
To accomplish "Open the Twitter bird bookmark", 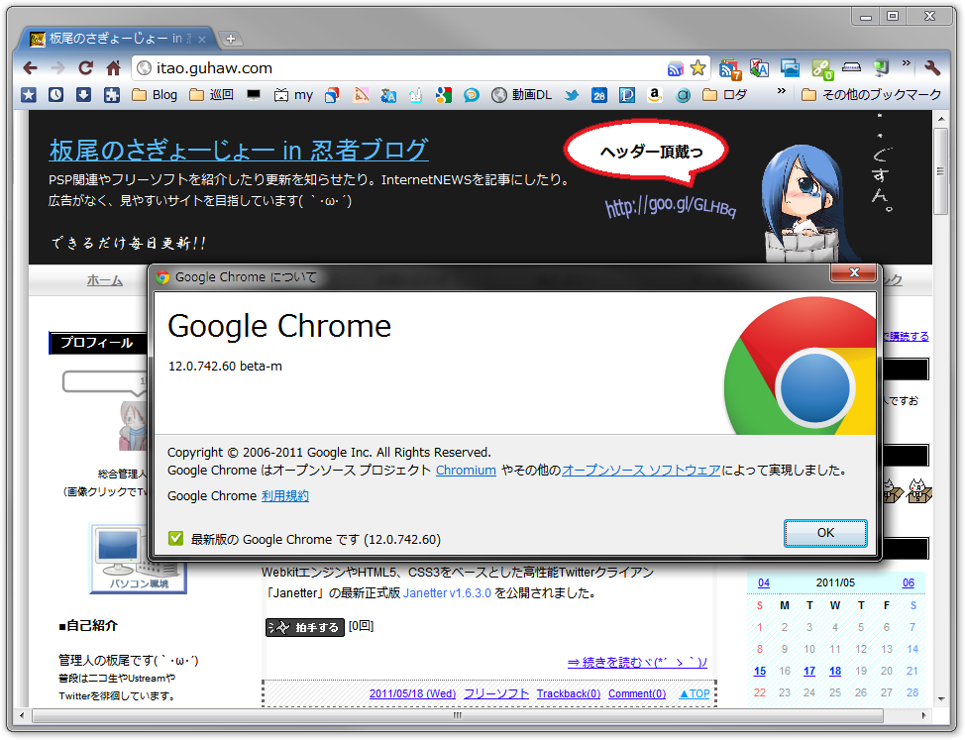I will [x=571, y=95].
